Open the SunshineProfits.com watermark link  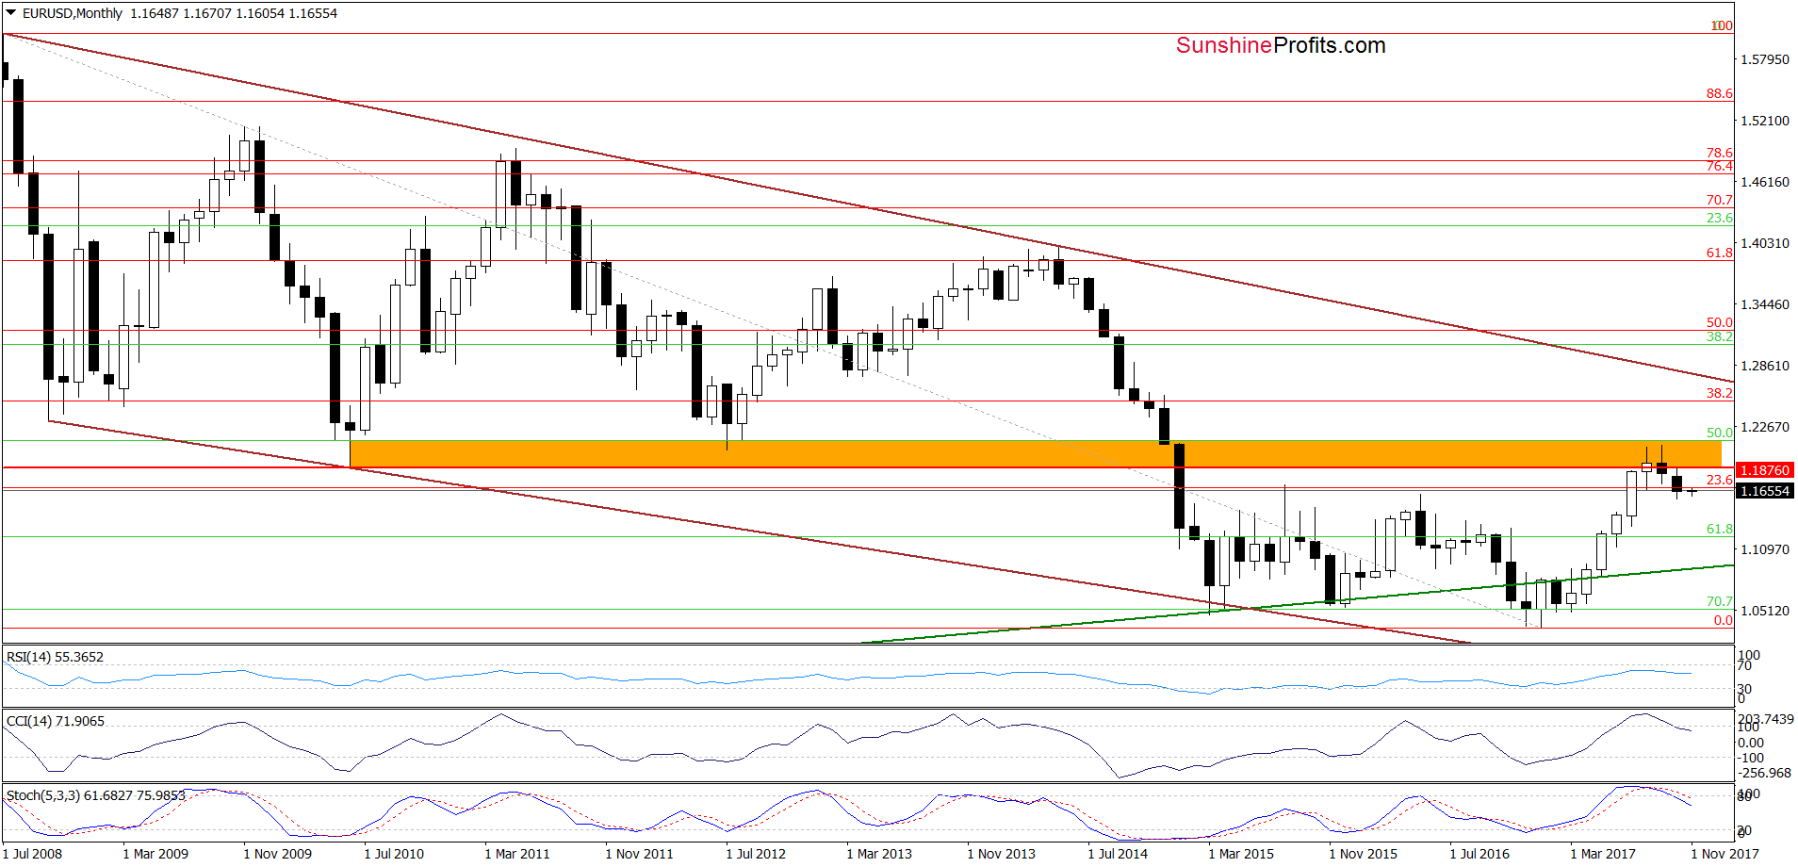[1281, 45]
